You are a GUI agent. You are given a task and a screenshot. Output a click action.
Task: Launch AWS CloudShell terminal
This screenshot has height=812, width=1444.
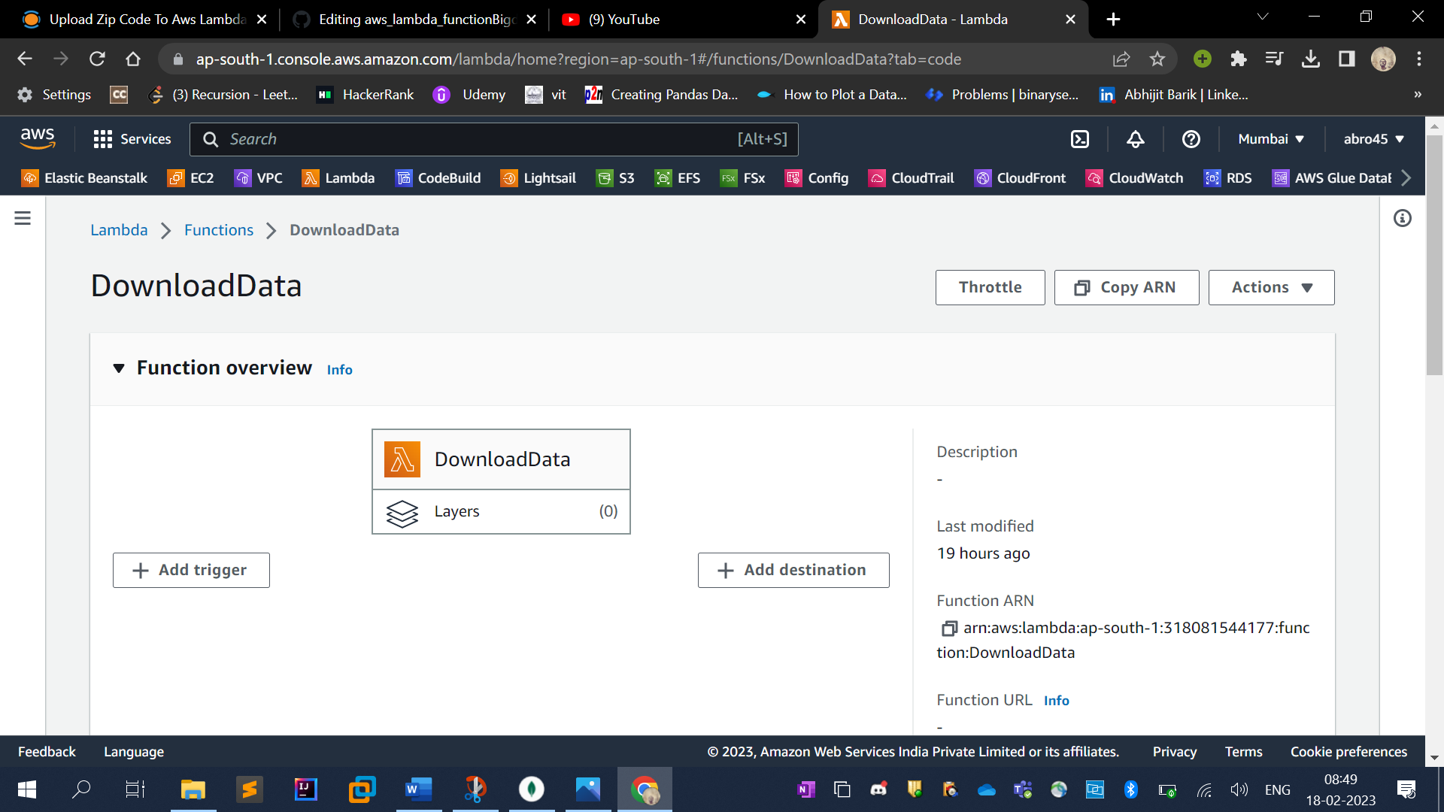pos(1080,139)
